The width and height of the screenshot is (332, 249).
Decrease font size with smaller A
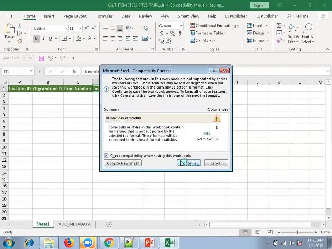[94, 28]
